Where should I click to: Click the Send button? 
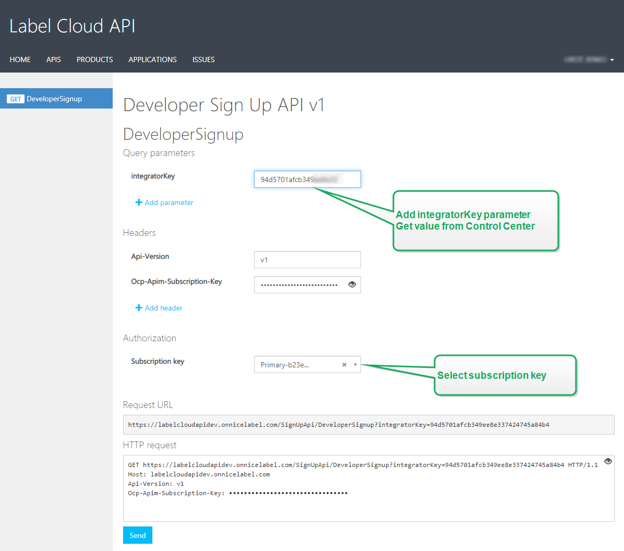[x=137, y=535]
